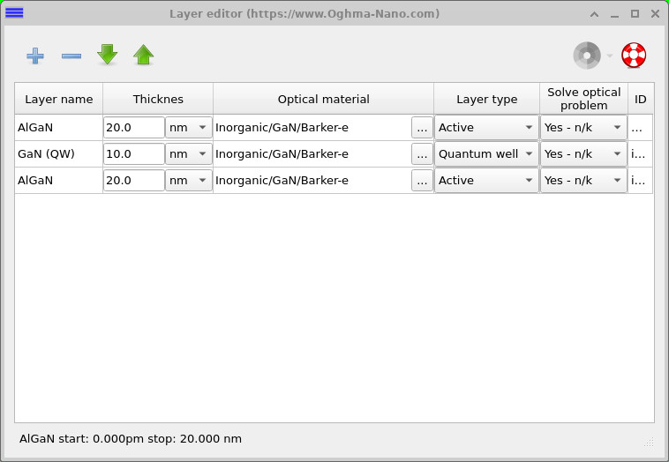Click Inorganic/GaN/Barker-e in GaN (QW) row
The width and height of the screenshot is (669, 462).
click(x=282, y=154)
